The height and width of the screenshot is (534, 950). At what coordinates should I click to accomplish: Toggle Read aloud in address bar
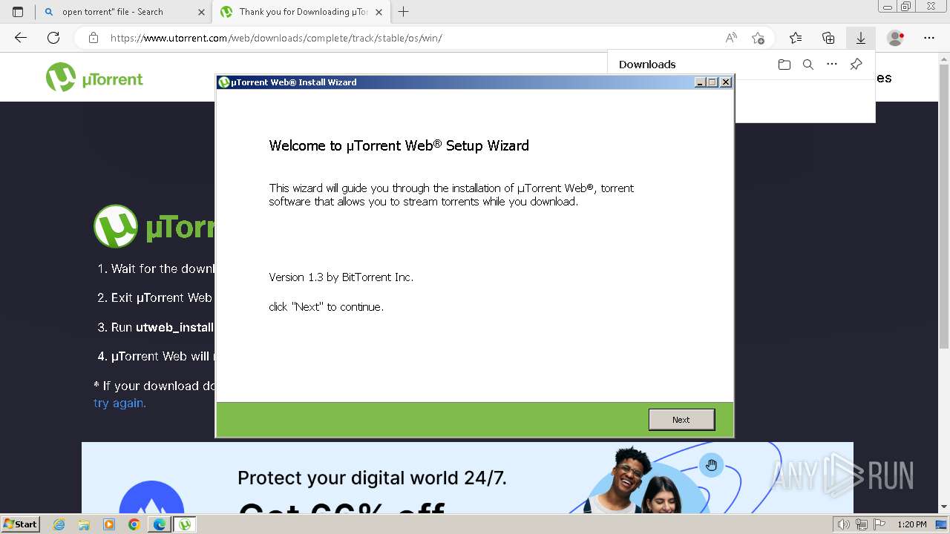coord(731,38)
